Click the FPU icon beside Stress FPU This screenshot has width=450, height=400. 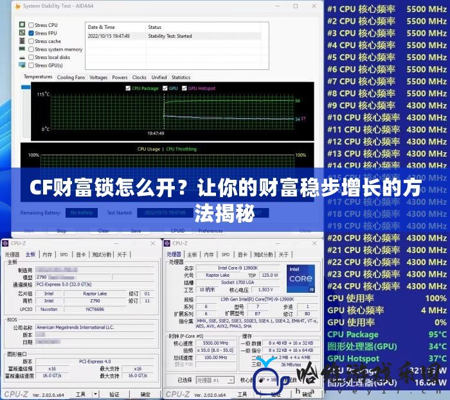click(22, 33)
